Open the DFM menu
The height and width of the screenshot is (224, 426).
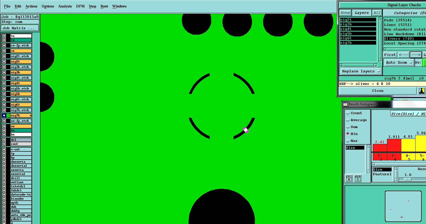(80, 6)
